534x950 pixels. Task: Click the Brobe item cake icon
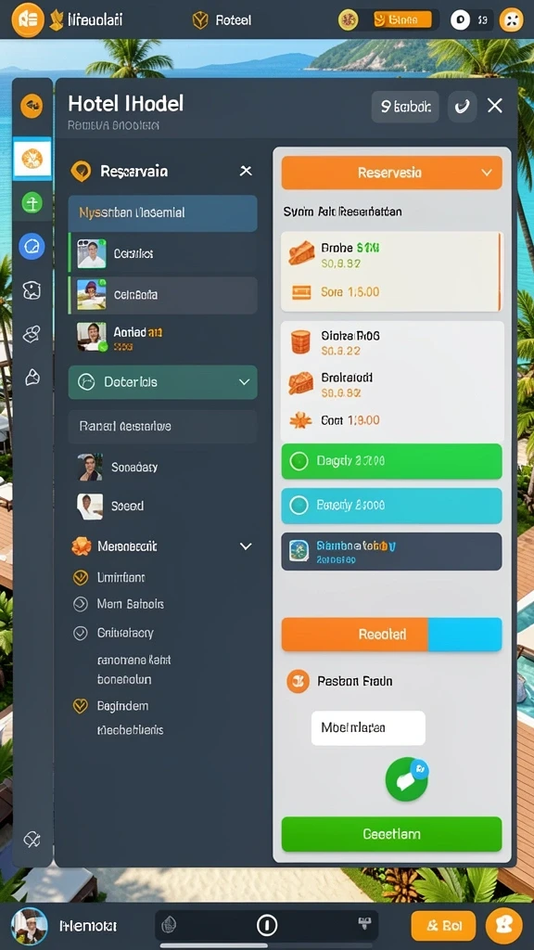pos(301,252)
